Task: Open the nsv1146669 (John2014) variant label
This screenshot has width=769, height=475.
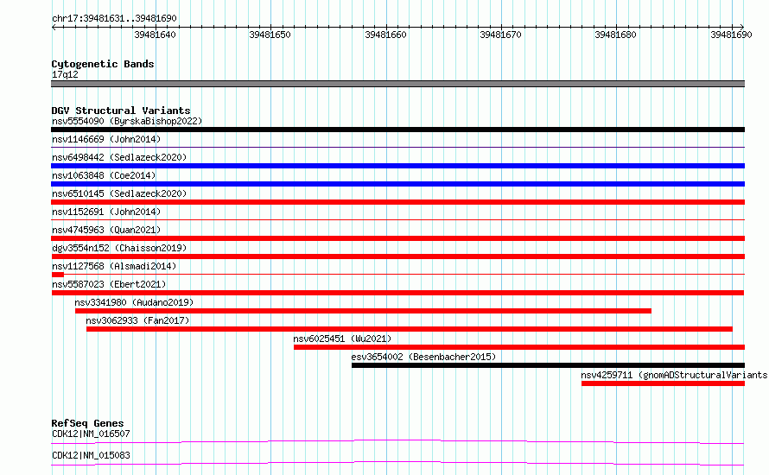Action: pos(106,139)
